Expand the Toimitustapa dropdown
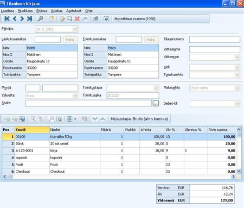 pos(156,88)
